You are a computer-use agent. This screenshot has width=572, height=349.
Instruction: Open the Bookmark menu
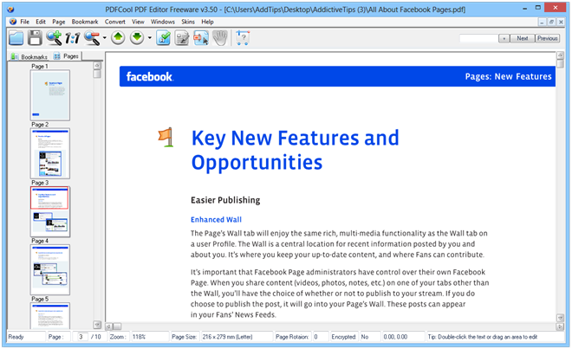coord(85,22)
